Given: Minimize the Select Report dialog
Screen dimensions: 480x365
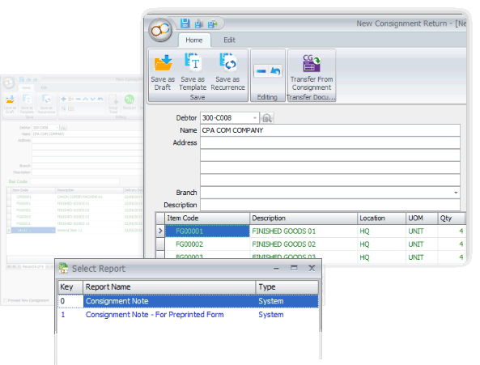Looking at the screenshot, I should point(276,269).
